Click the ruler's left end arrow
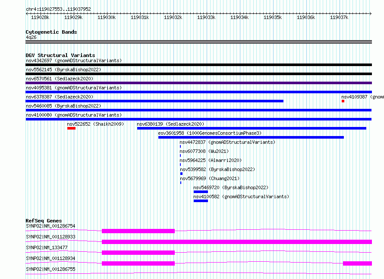The image size is (384, 279). [27, 13]
